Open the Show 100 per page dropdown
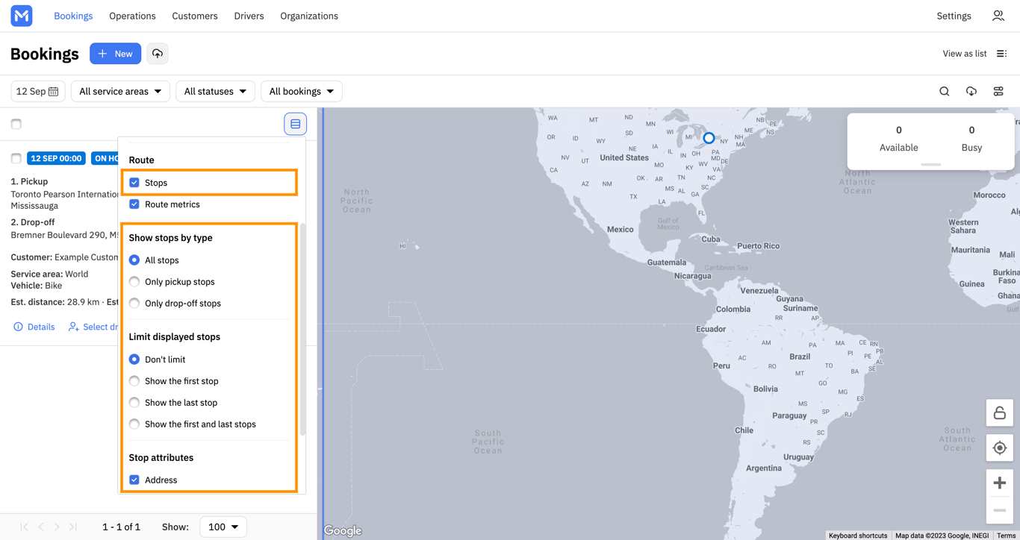The image size is (1020, 540). [223, 527]
